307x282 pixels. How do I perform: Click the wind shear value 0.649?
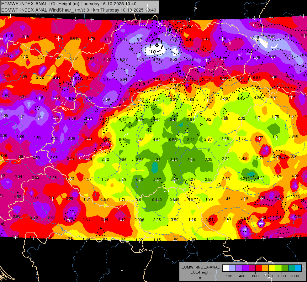click(x=174, y=200)
